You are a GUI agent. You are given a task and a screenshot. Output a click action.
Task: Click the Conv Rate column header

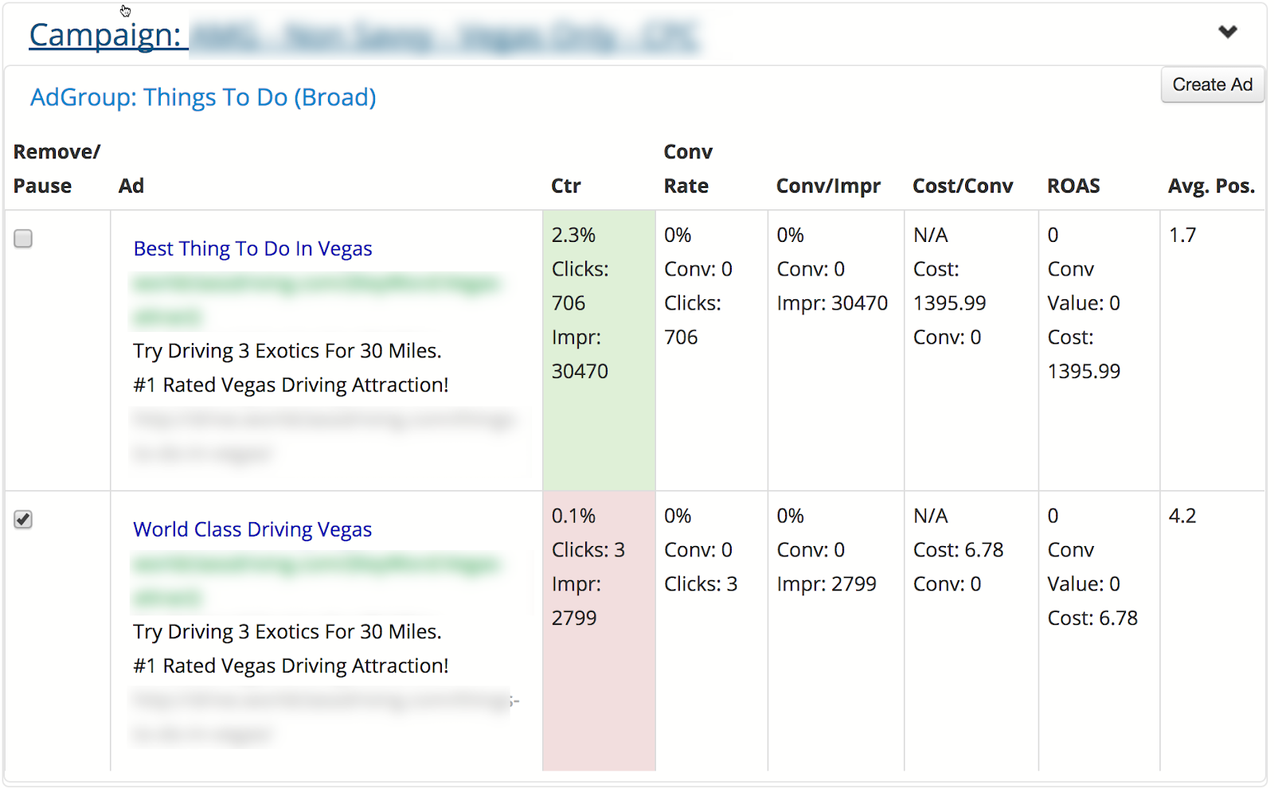click(688, 169)
